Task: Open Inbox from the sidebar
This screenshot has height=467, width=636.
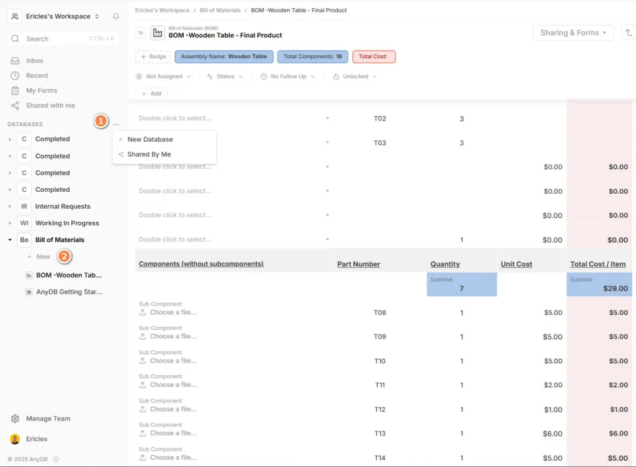Action: pyautogui.click(x=35, y=61)
